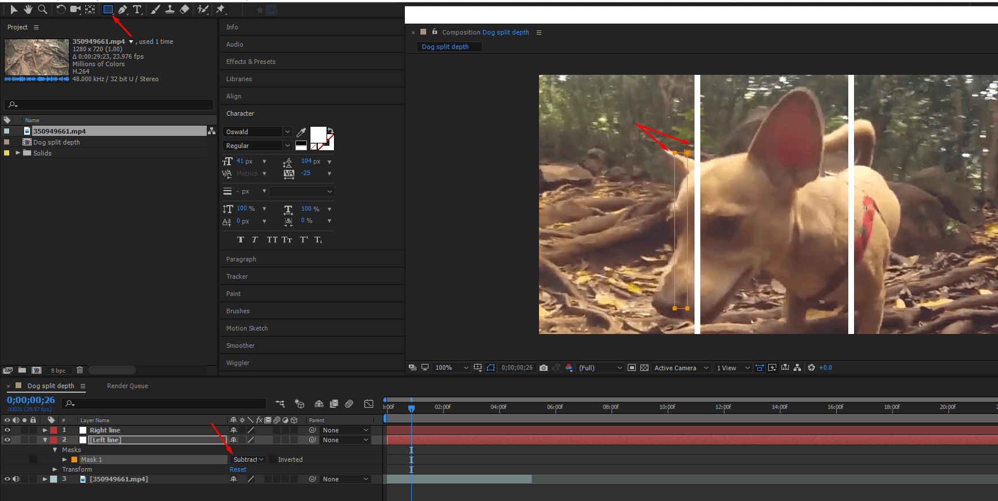The width and height of the screenshot is (998, 501).
Task: Click the reset exposure icon
Action: [x=811, y=367]
